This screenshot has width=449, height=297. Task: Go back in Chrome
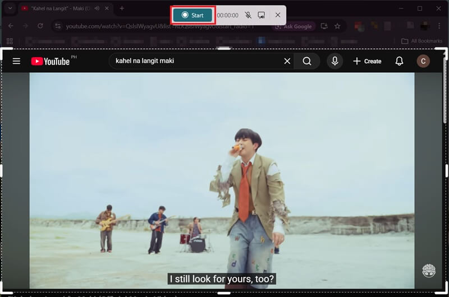[x=11, y=26]
